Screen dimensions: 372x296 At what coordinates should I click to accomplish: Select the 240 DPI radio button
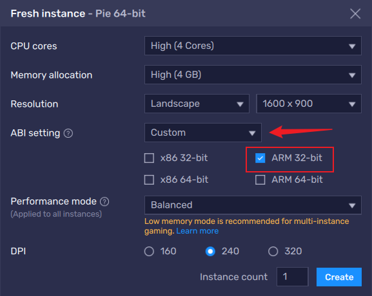click(x=210, y=251)
